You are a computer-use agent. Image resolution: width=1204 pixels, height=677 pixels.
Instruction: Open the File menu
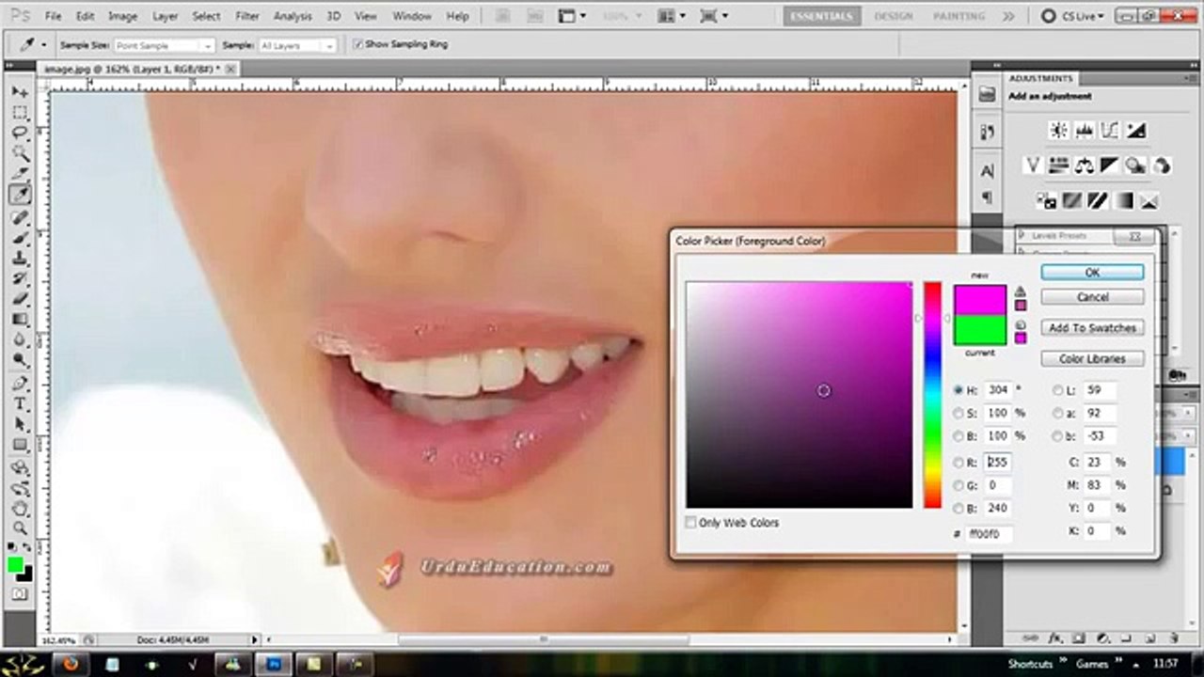[53, 16]
